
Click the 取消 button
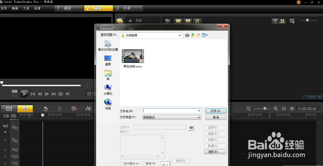tap(216, 117)
